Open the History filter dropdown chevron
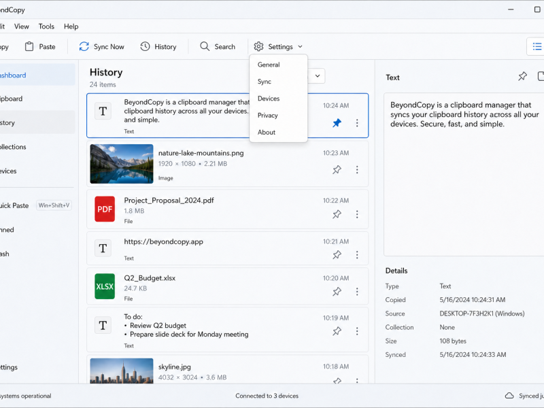 318,76
